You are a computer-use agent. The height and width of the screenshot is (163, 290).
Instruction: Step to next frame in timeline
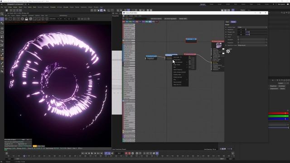tap(95, 153)
